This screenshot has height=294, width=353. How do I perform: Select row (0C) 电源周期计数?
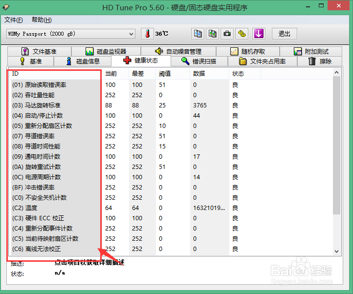pyautogui.click(x=171, y=177)
